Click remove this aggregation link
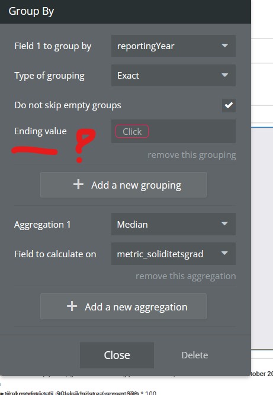The image size is (273, 395). coord(186,276)
